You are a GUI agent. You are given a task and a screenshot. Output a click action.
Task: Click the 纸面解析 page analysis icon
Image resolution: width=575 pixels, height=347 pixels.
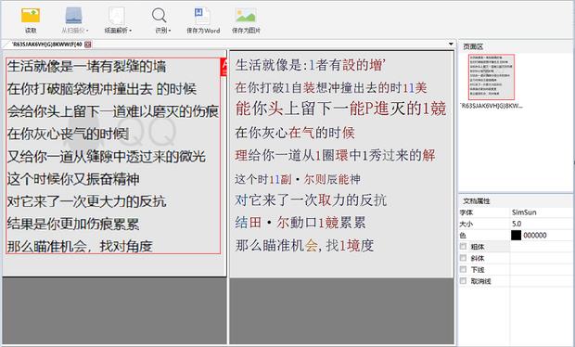pos(117,16)
